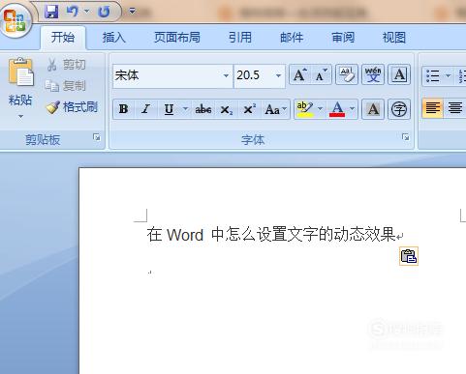466x374 pixels.
Task: Open the paste options smart tag
Action: point(409,256)
